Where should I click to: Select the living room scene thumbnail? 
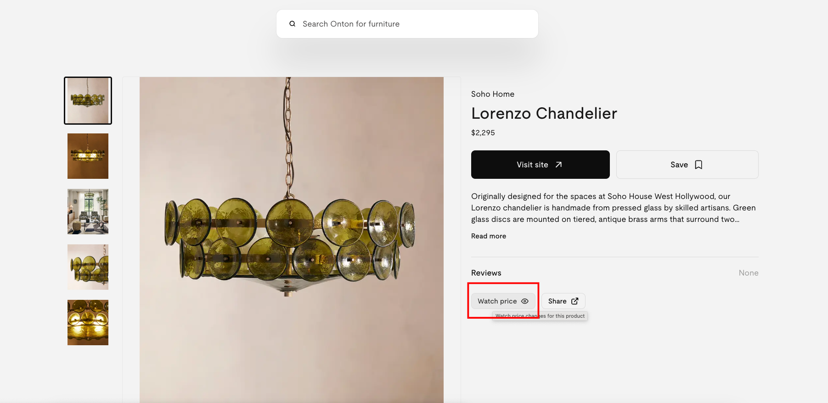click(88, 211)
